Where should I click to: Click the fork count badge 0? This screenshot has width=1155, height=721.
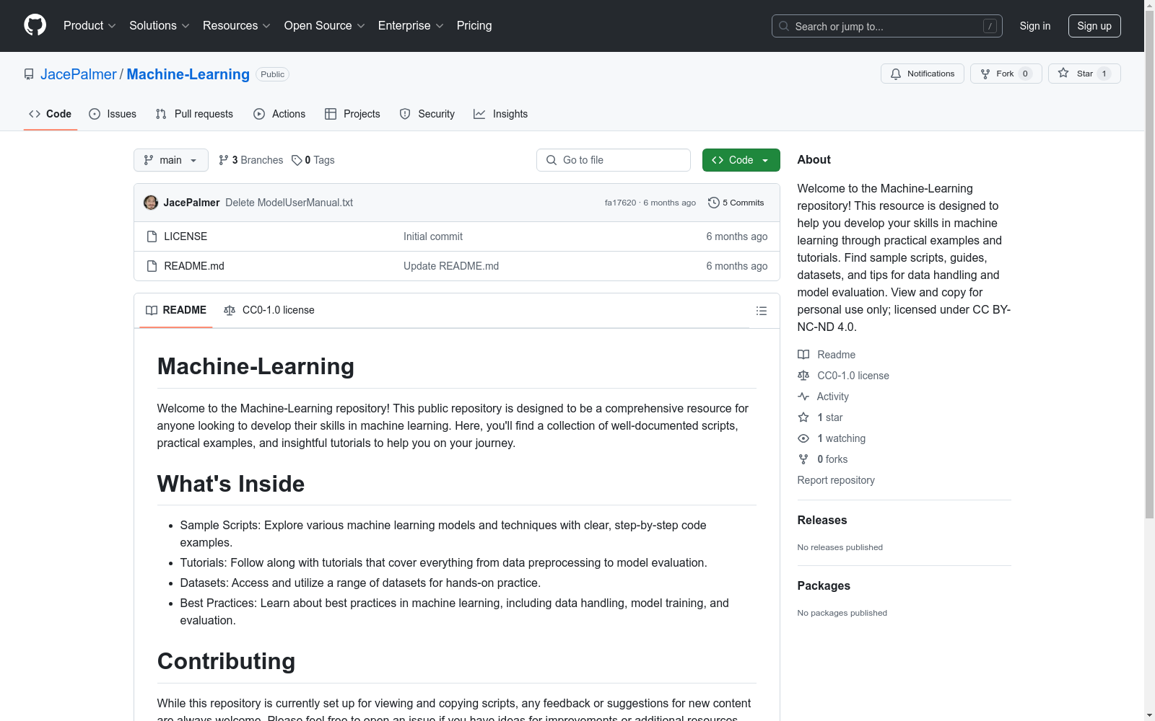click(x=1025, y=74)
